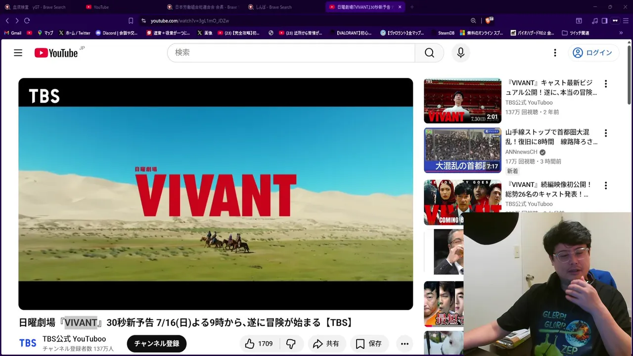Reload the current page
633x356 pixels.
pos(27,21)
